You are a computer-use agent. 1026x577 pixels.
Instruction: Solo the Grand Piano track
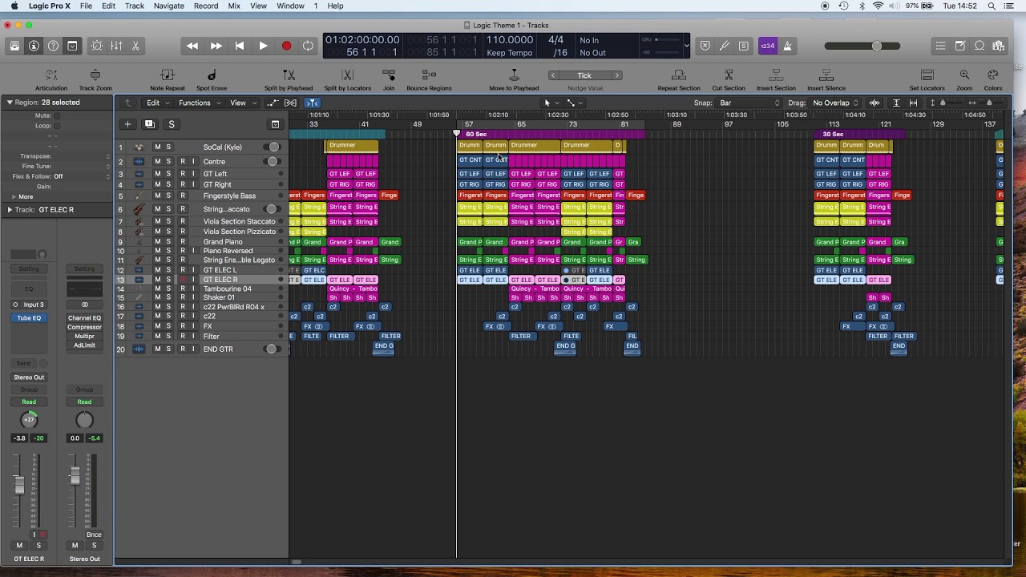(168, 242)
